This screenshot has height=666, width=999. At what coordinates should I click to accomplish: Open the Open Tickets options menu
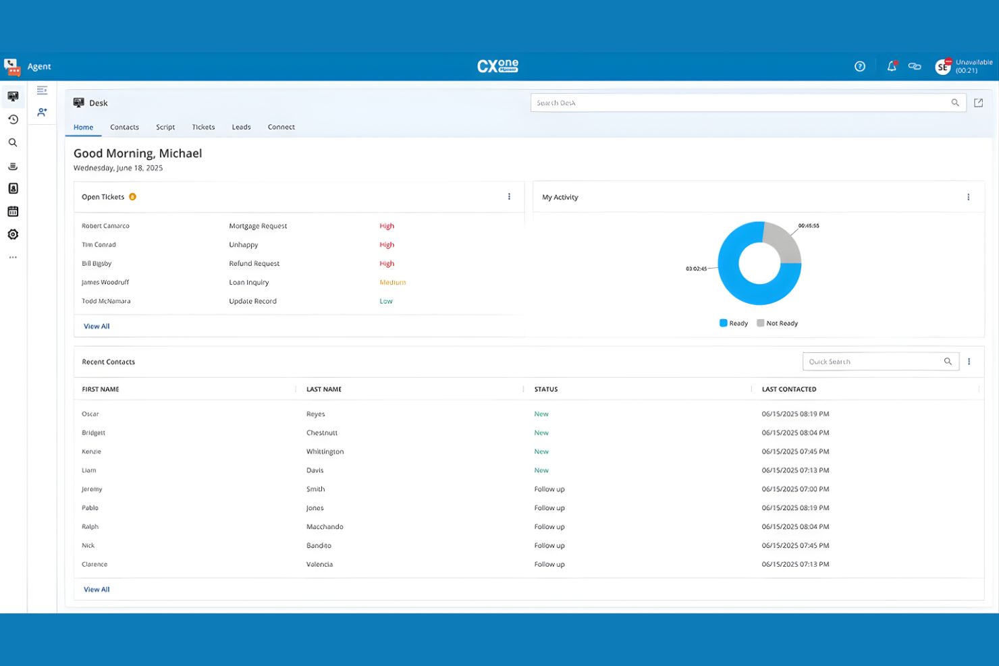pos(509,196)
